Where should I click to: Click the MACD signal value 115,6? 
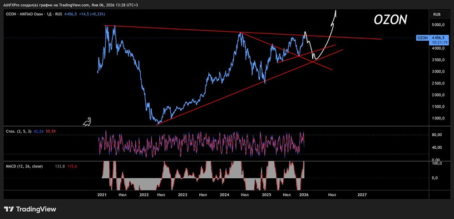click(72, 166)
